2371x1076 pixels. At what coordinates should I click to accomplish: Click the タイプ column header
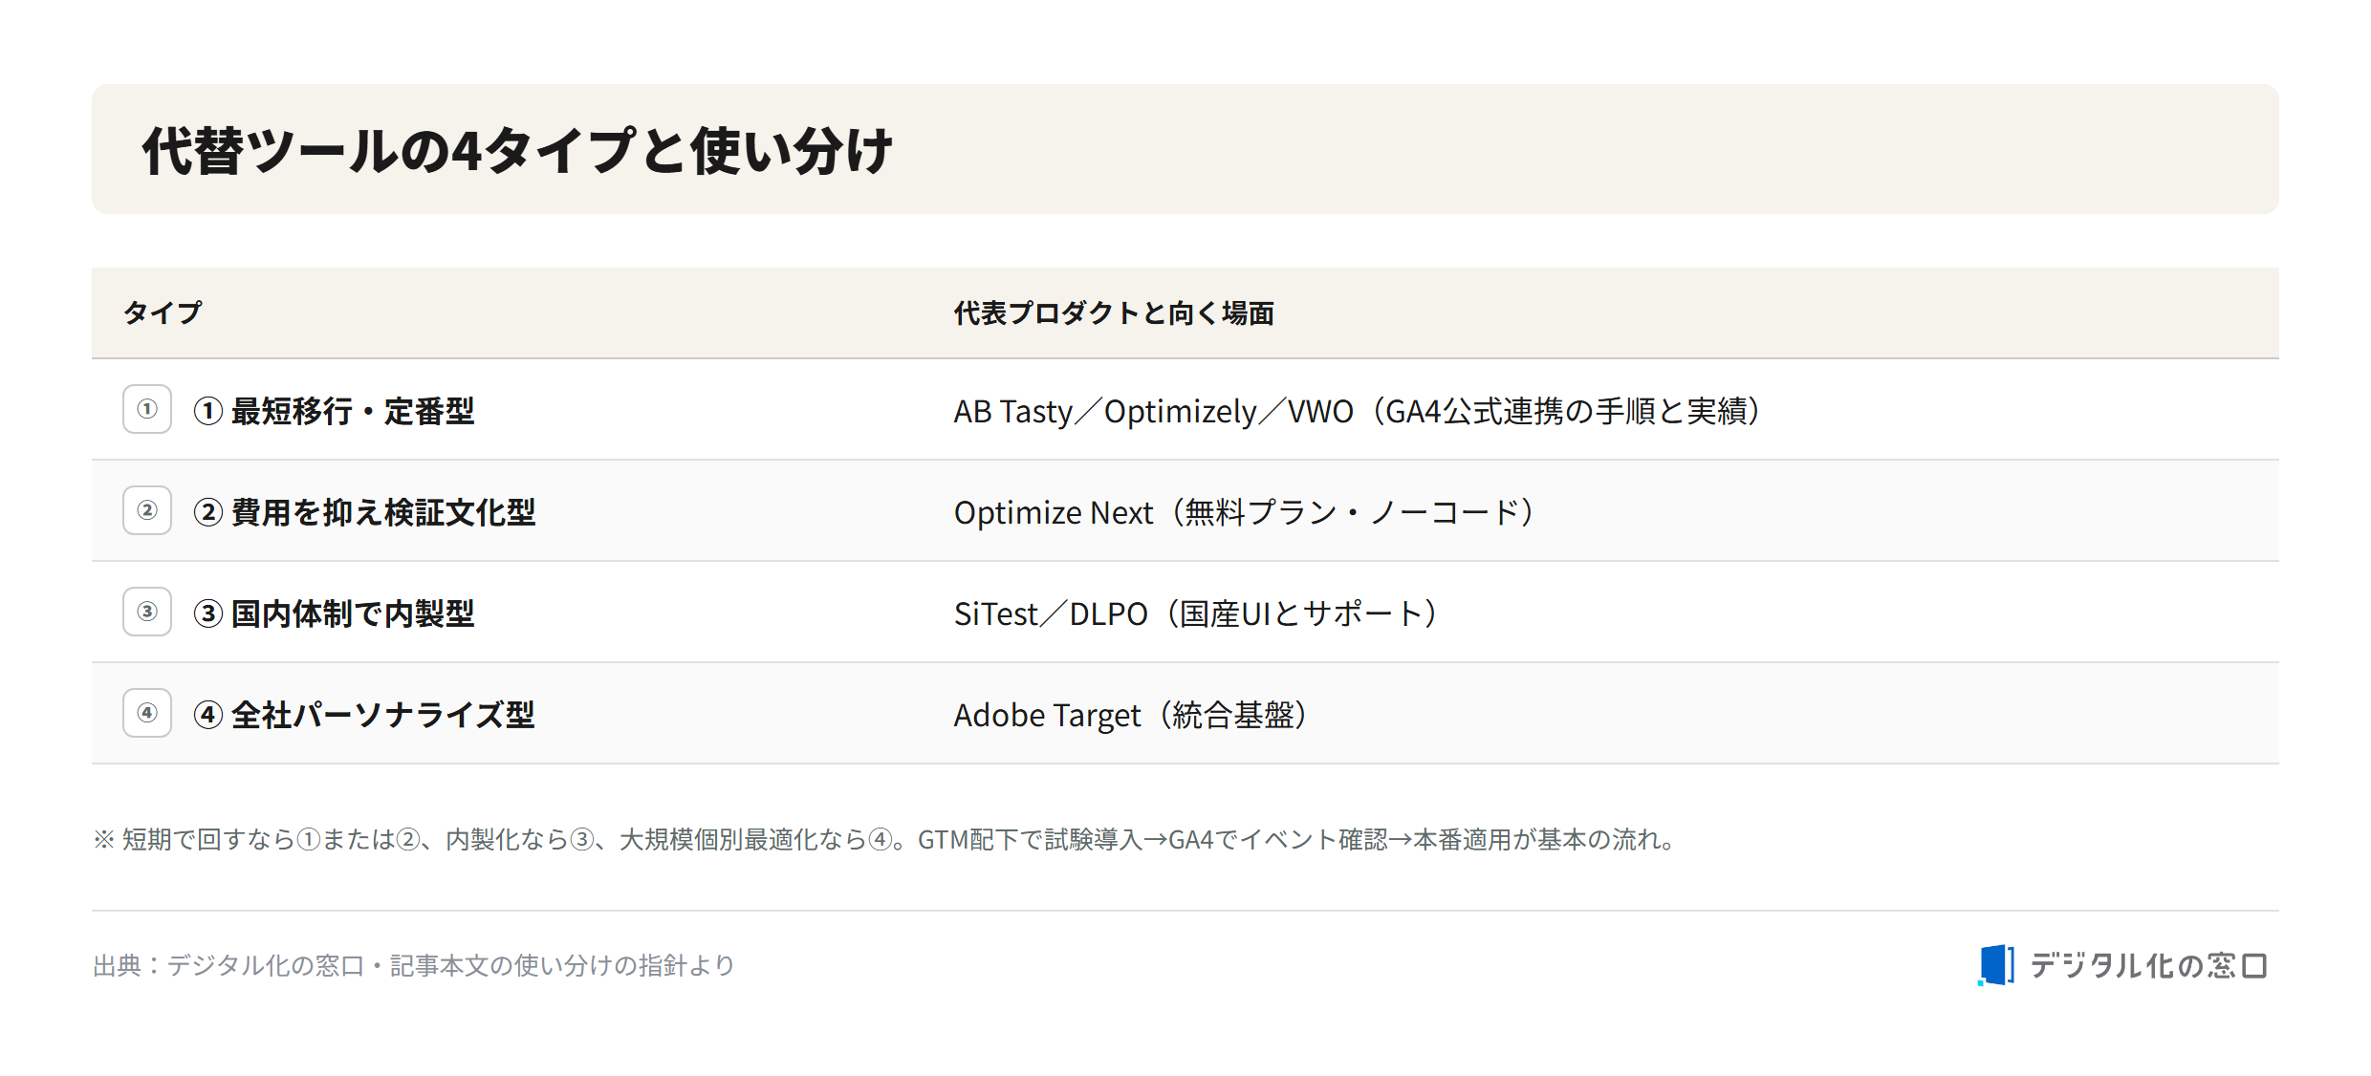coord(163,312)
